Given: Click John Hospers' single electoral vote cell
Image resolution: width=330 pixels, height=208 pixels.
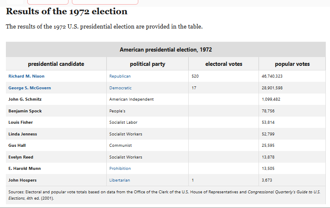Looking at the screenshot, I should (224, 180).
